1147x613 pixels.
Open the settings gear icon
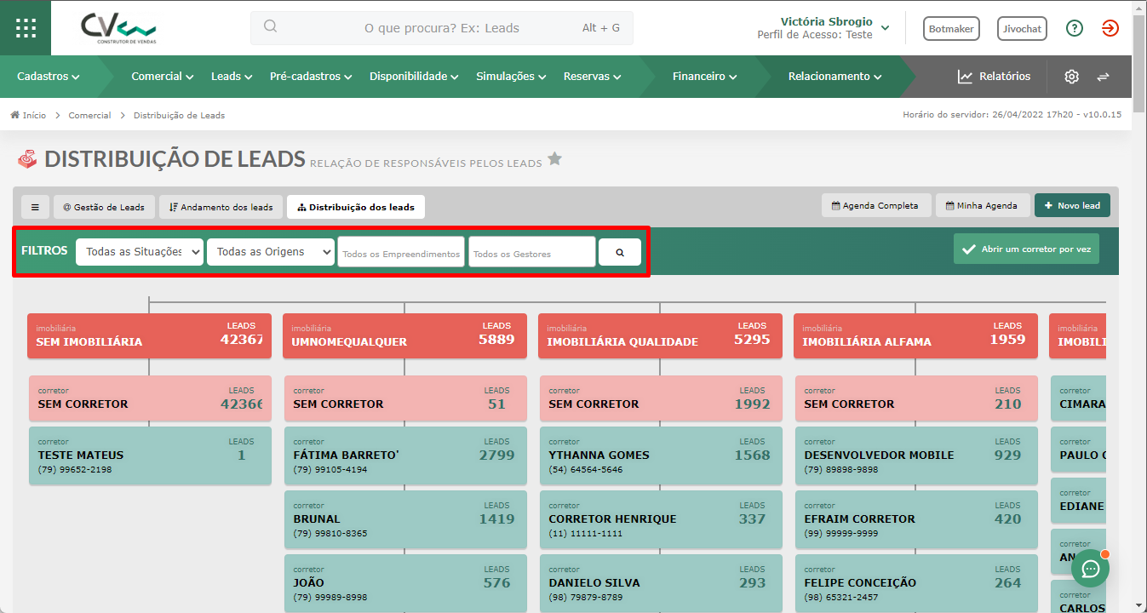tap(1071, 77)
